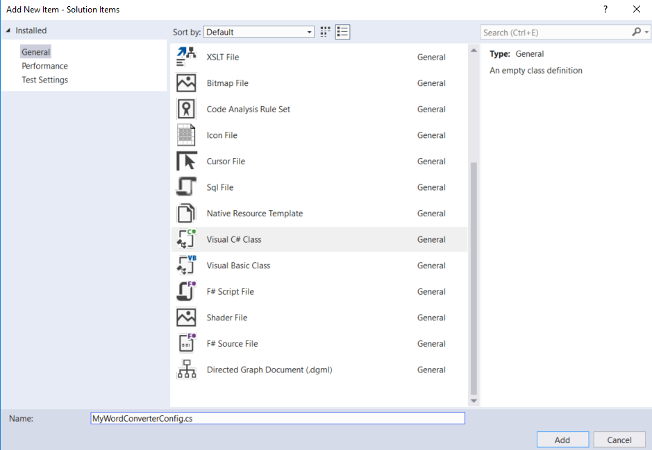
Task: Click 'General' type in Directed Graph row
Action: pos(431,370)
